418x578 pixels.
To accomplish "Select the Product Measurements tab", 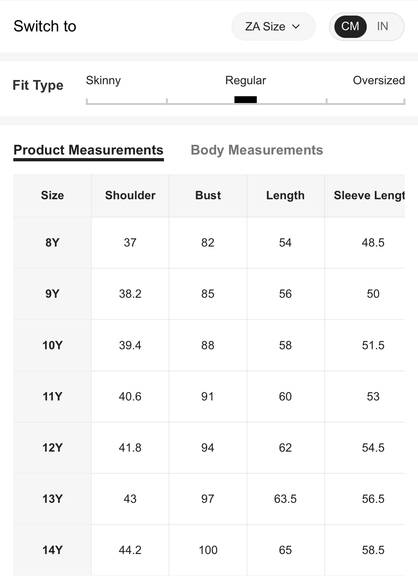I will (88, 150).
